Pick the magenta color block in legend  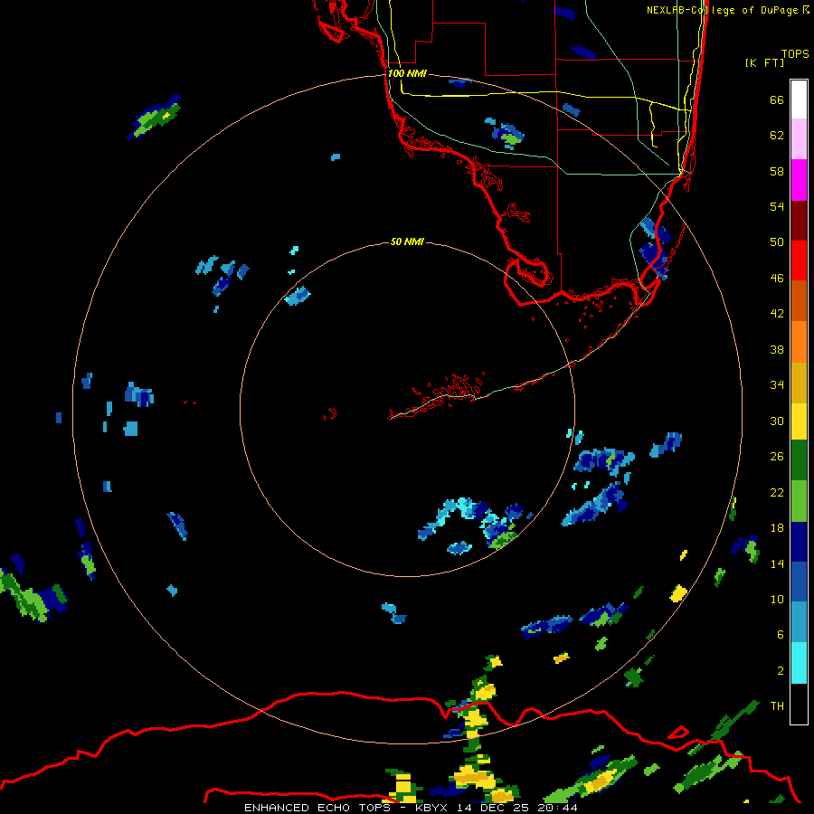(x=799, y=180)
